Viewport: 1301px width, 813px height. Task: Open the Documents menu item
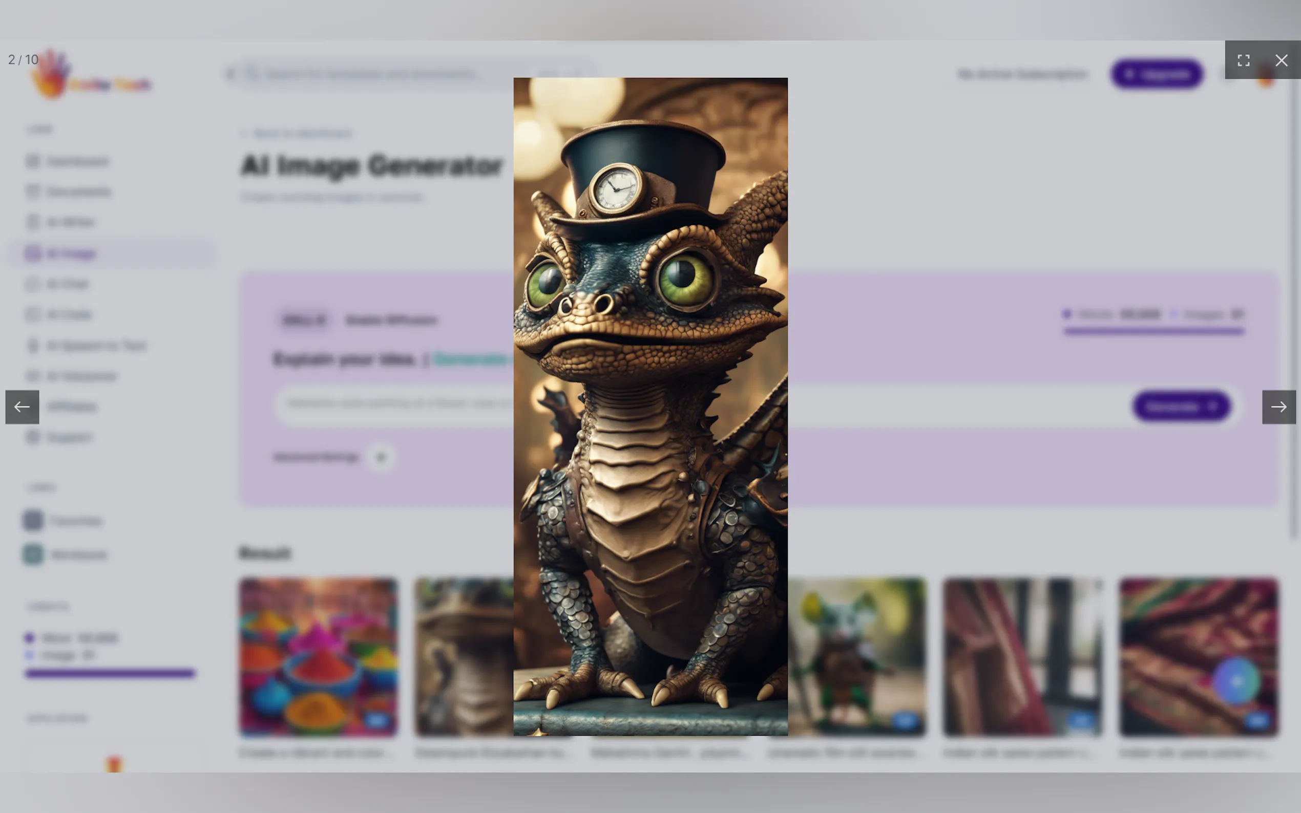[78, 192]
